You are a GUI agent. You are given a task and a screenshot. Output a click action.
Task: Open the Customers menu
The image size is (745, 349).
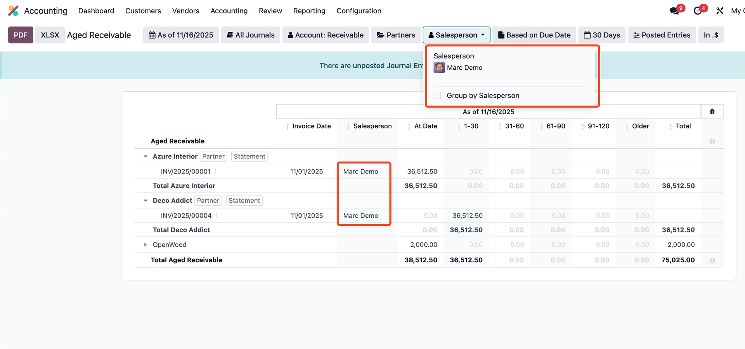point(143,11)
